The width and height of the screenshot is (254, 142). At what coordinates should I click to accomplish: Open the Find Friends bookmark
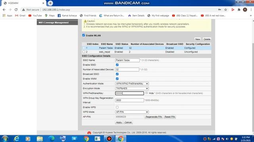click(x=88, y=16)
